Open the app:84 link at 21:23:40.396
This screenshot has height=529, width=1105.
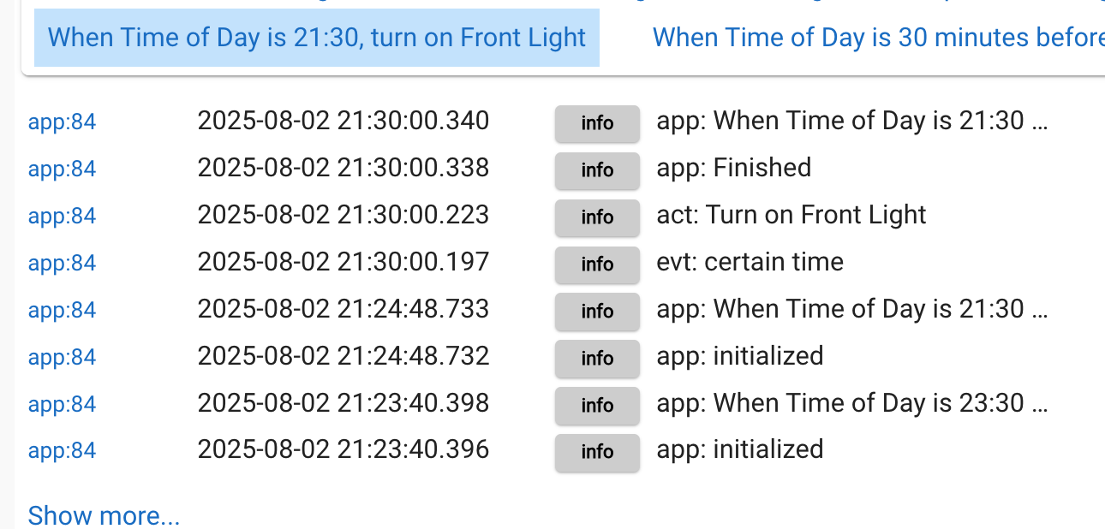[x=62, y=451]
